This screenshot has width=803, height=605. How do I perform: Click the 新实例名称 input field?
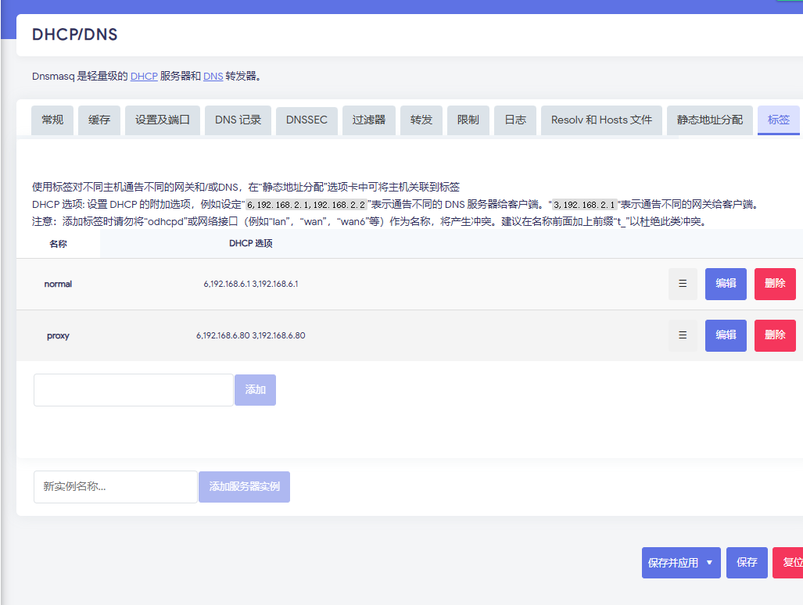(x=115, y=487)
